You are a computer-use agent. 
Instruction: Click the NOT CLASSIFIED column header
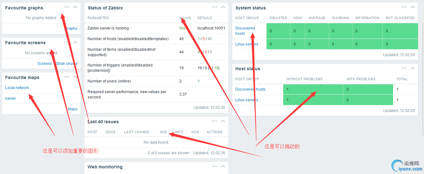(x=400, y=18)
